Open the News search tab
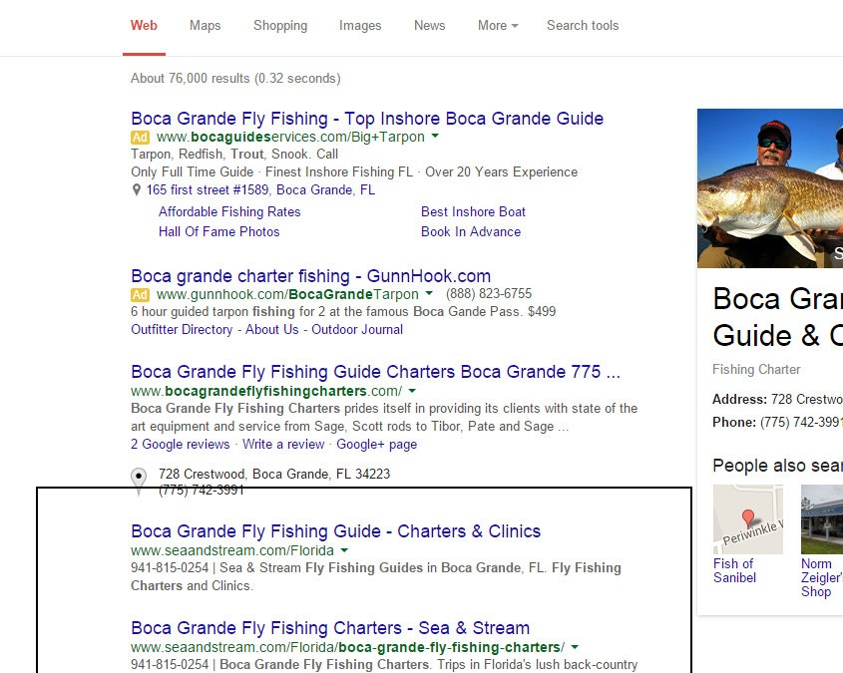This screenshot has width=843, height=673. coord(429,26)
